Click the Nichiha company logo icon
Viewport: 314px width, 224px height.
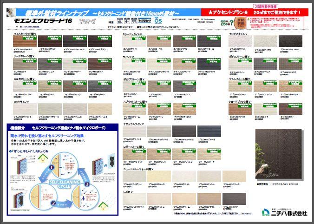pos(266,212)
